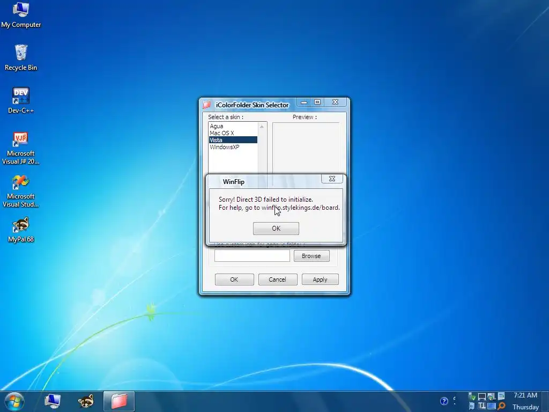Select the My Computer desktop icon

[x=21, y=15]
